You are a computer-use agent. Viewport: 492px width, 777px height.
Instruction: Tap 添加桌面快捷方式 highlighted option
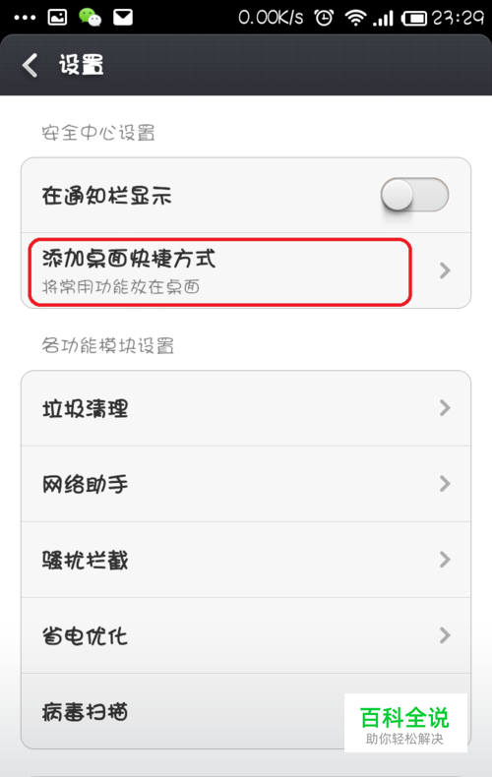pos(219,271)
